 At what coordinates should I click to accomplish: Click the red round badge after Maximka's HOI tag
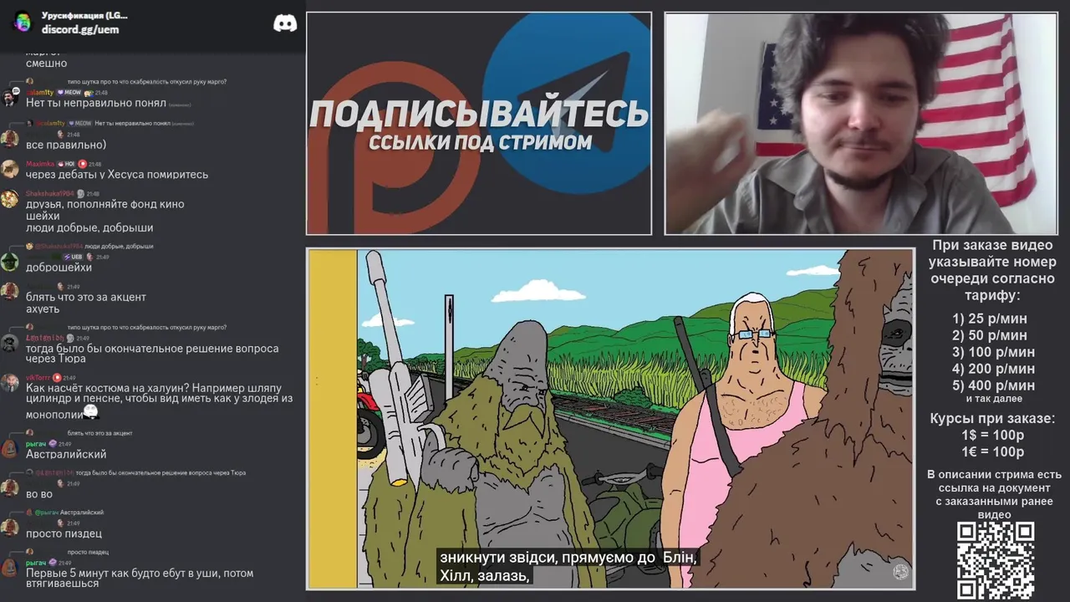click(x=83, y=164)
